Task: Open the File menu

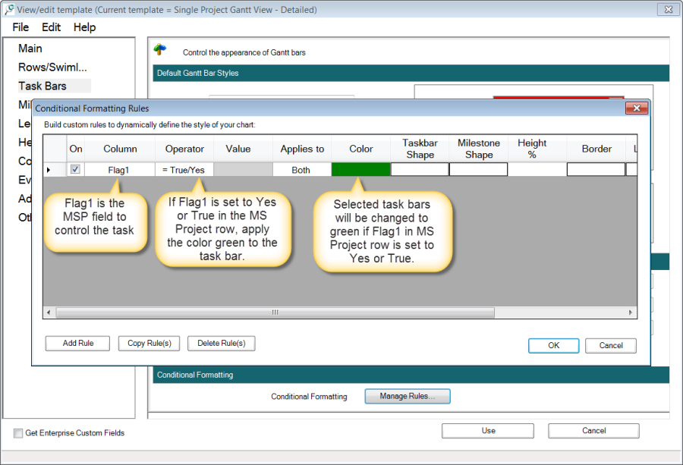Action: pyautogui.click(x=20, y=27)
